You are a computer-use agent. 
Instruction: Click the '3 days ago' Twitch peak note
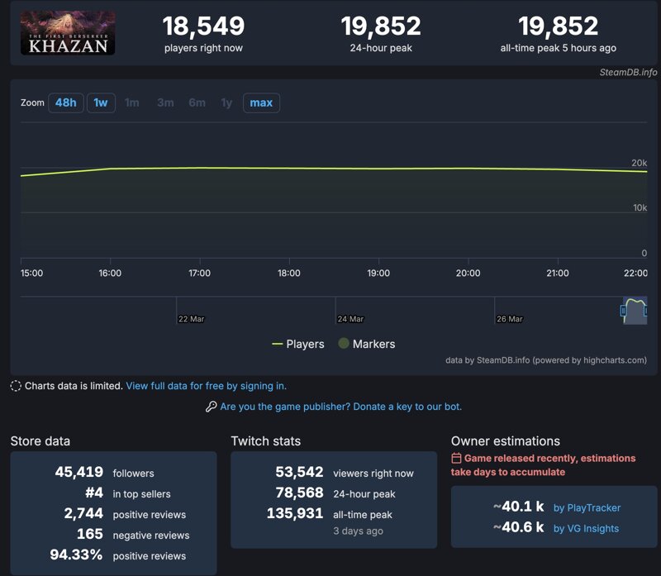[359, 531]
